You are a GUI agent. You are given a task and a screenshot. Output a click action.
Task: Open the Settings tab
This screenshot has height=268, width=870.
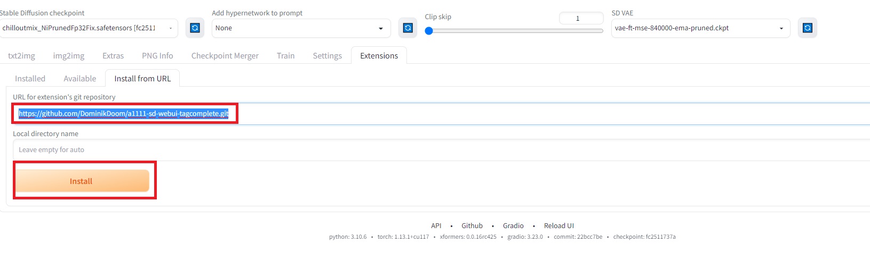tap(328, 56)
